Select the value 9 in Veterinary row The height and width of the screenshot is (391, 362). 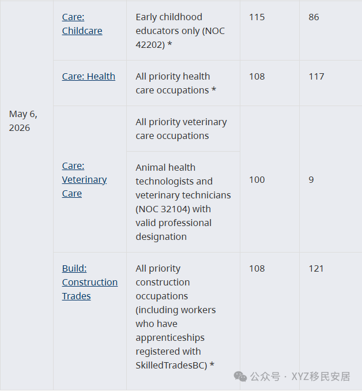coord(311,180)
